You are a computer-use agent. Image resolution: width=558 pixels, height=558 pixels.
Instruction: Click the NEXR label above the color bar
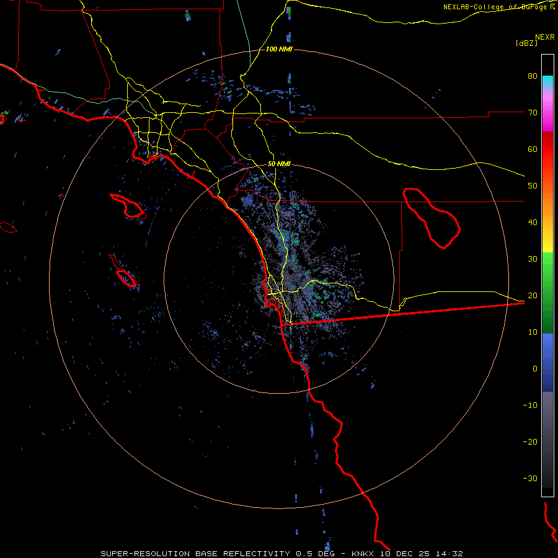tap(545, 37)
